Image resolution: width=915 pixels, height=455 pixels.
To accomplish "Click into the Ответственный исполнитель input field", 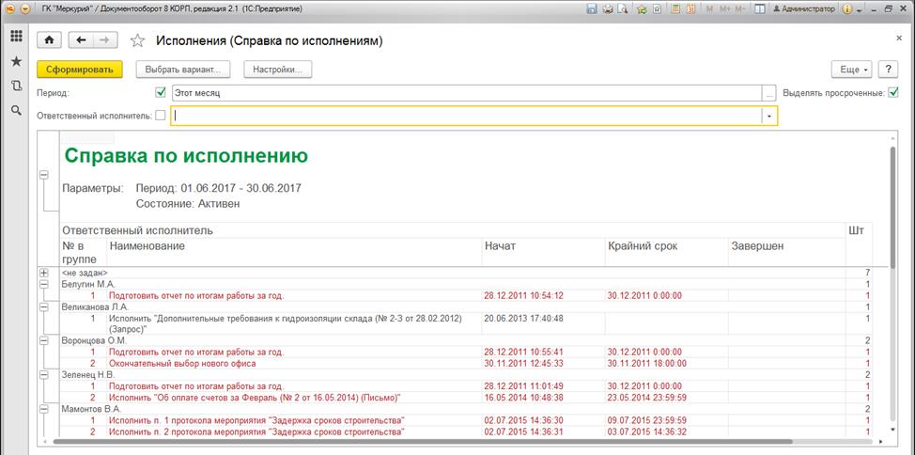I will 465,116.
